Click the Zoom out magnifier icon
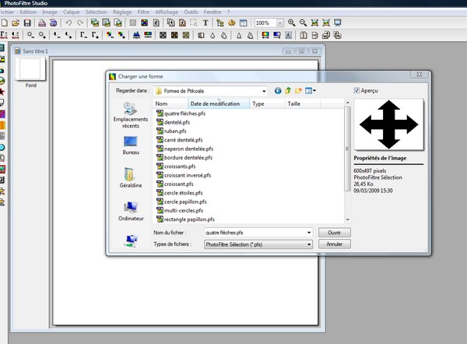 (x=303, y=23)
